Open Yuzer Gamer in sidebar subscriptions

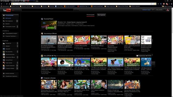pos(10,63)
